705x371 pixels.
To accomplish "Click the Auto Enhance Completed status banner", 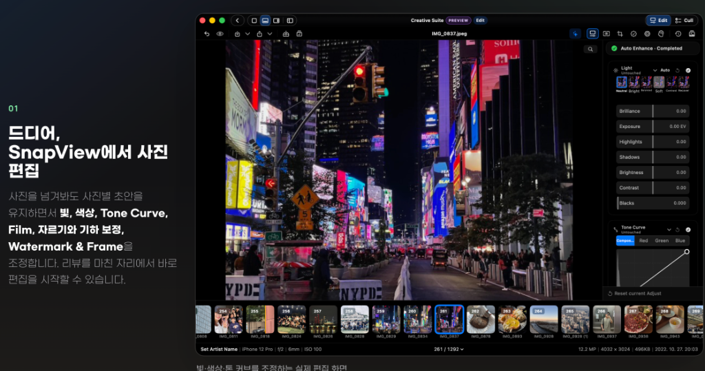I will 652,48.
